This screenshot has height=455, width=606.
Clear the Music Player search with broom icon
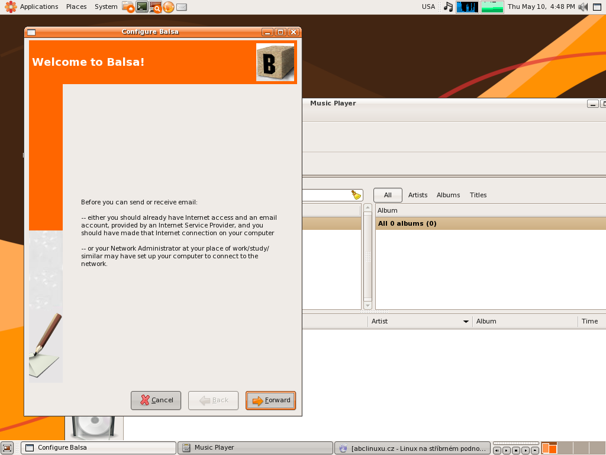[356, 195]
